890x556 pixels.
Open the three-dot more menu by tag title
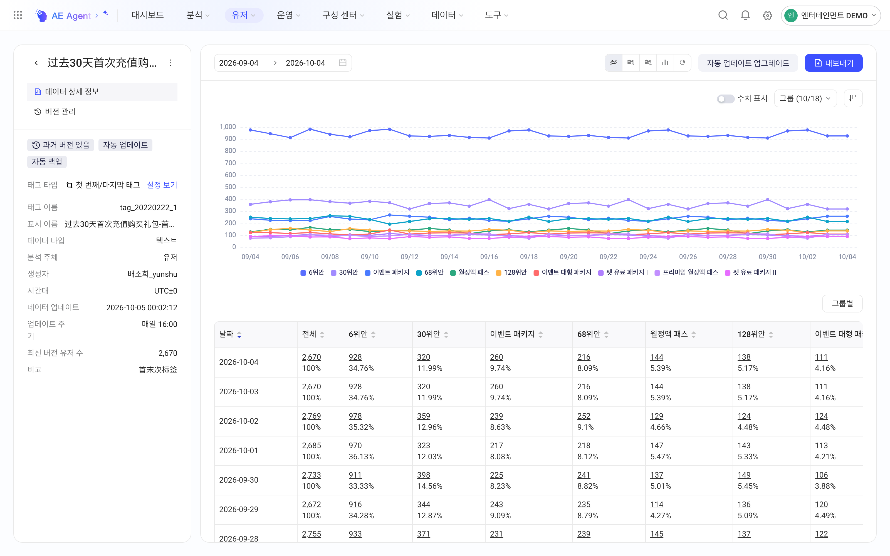171,63
